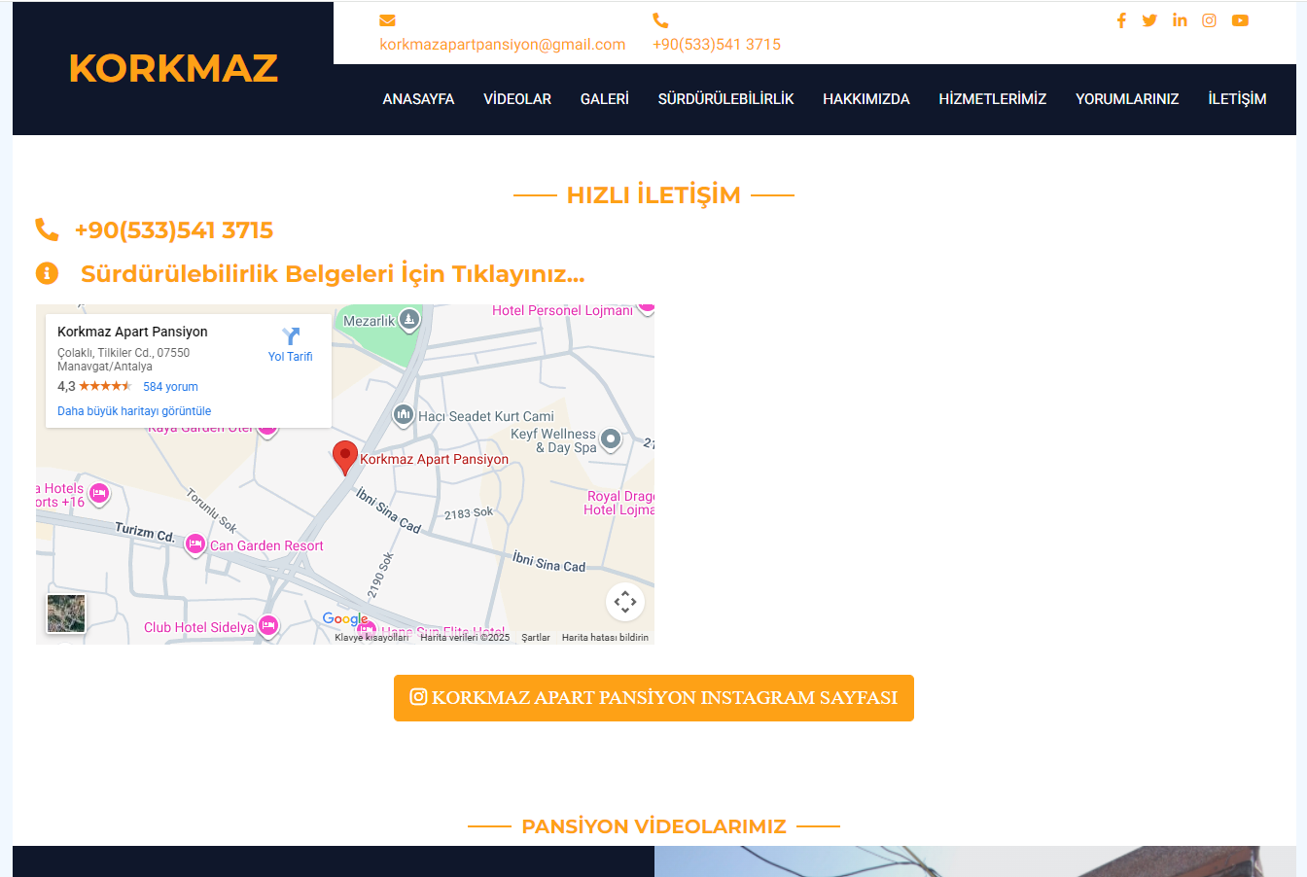Open the YouTube social icon
Viewport: 1307px width, 877px height.
1240,19
